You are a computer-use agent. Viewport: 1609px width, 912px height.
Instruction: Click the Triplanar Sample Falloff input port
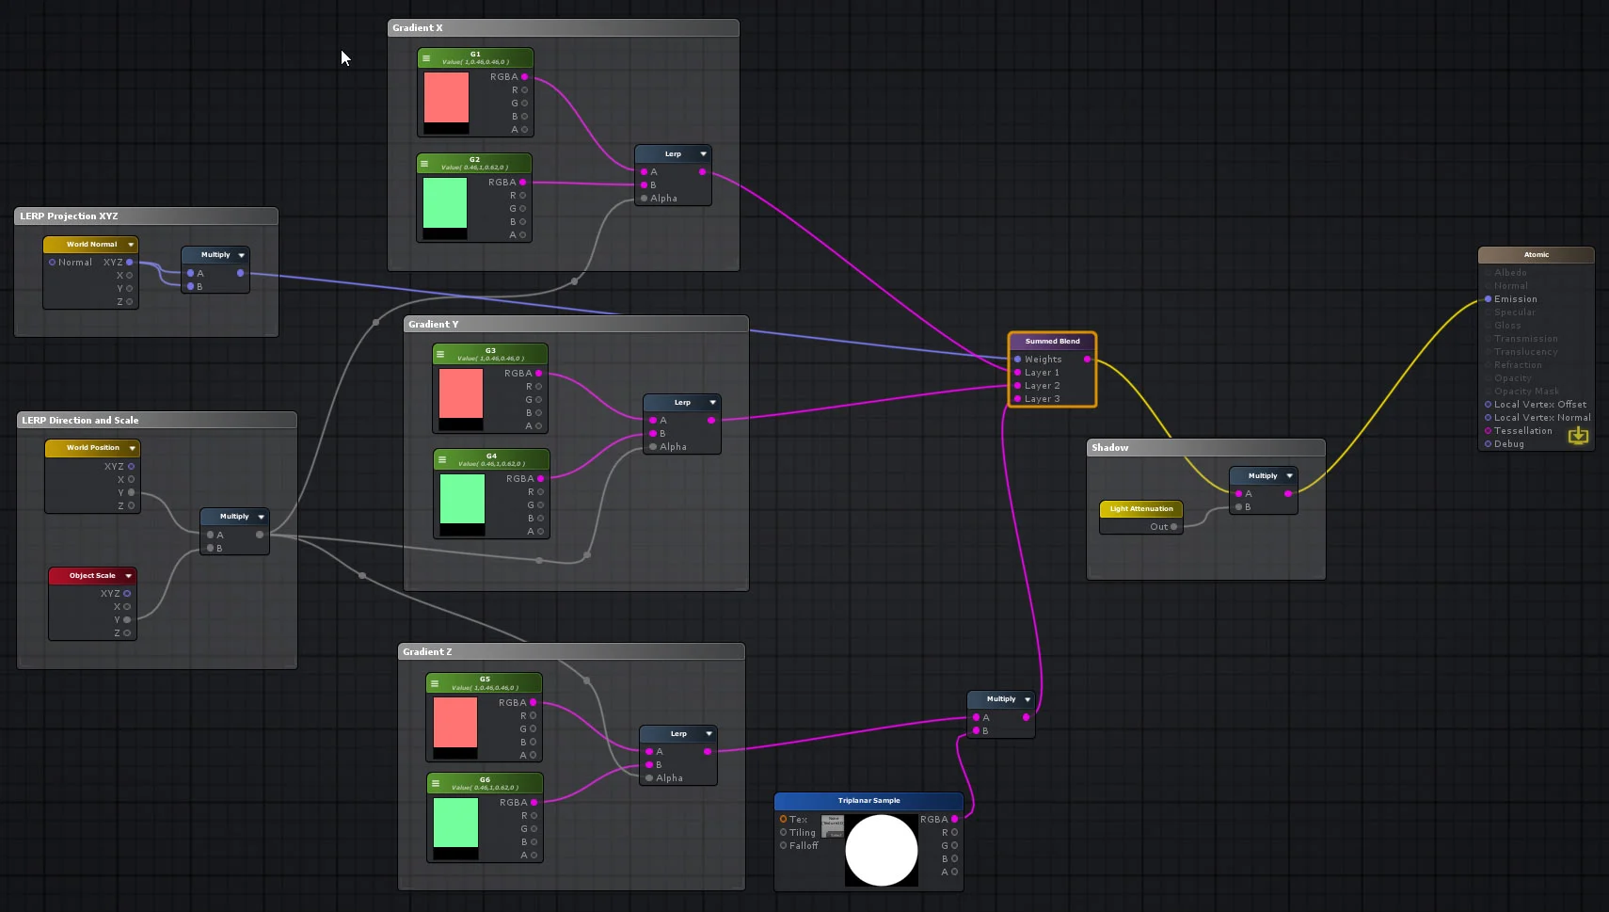tap(783, 846)
